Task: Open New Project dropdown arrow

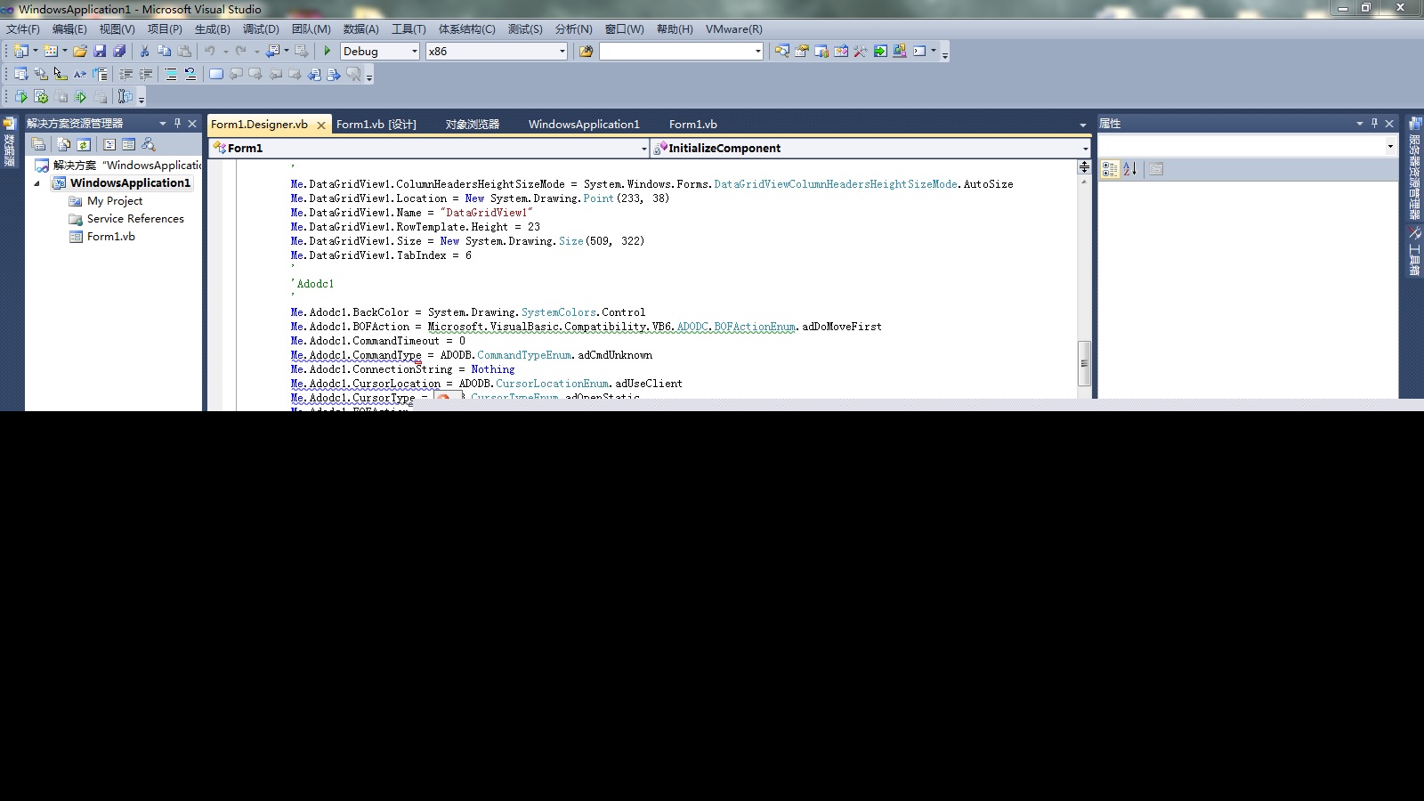Action: [x=36, y=52]
